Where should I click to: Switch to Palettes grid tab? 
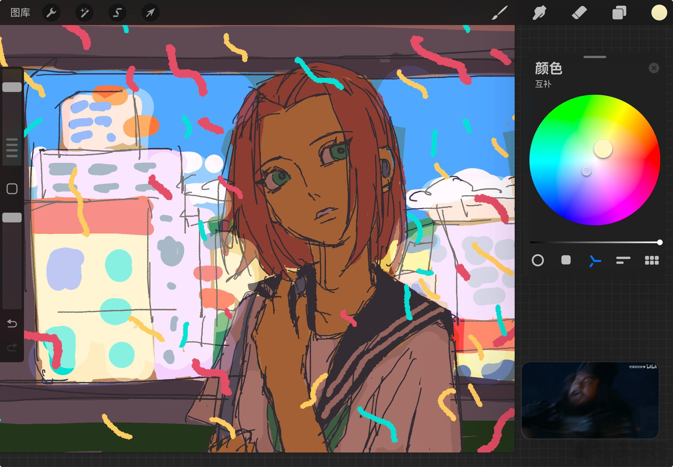tap(652, 260)
